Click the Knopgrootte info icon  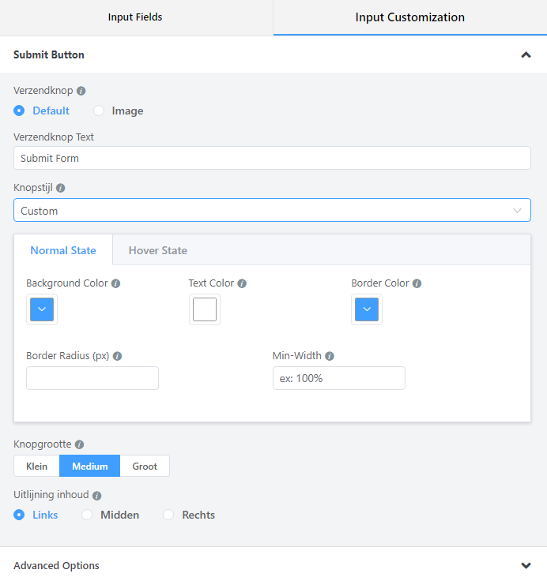79,444
